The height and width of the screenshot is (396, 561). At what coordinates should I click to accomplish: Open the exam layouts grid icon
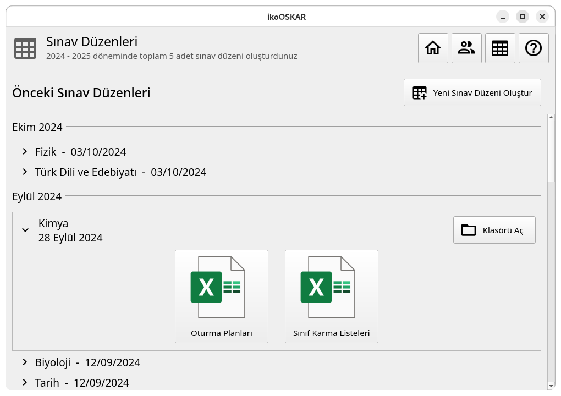point(500,48)
